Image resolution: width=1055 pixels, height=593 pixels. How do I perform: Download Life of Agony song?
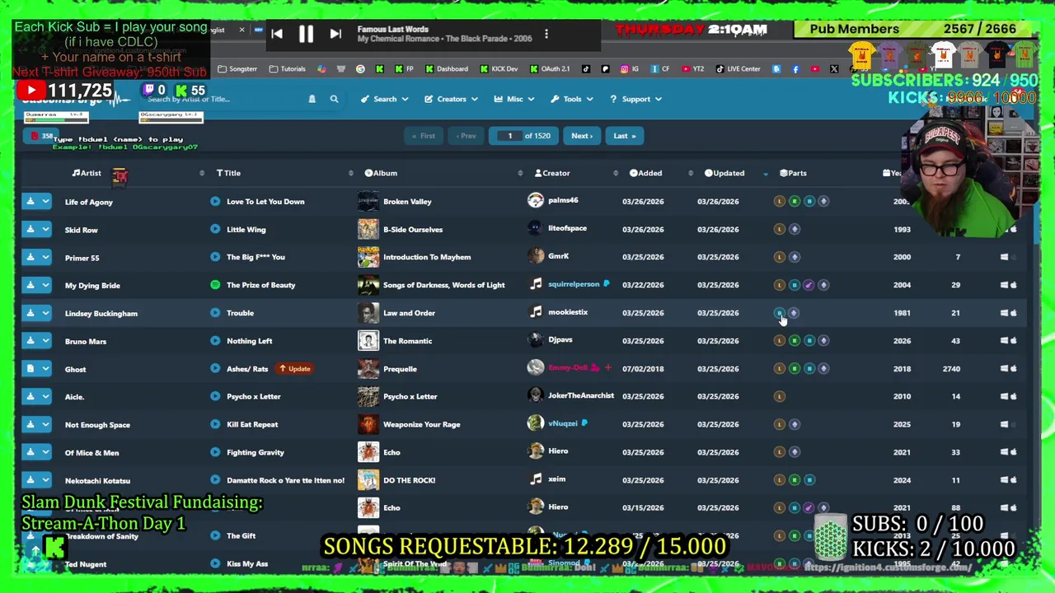pos(30,202)
